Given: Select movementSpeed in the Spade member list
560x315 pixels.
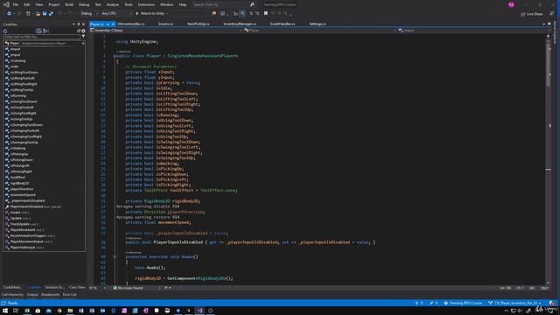Looking at the screenshot, I should [23, 194].
